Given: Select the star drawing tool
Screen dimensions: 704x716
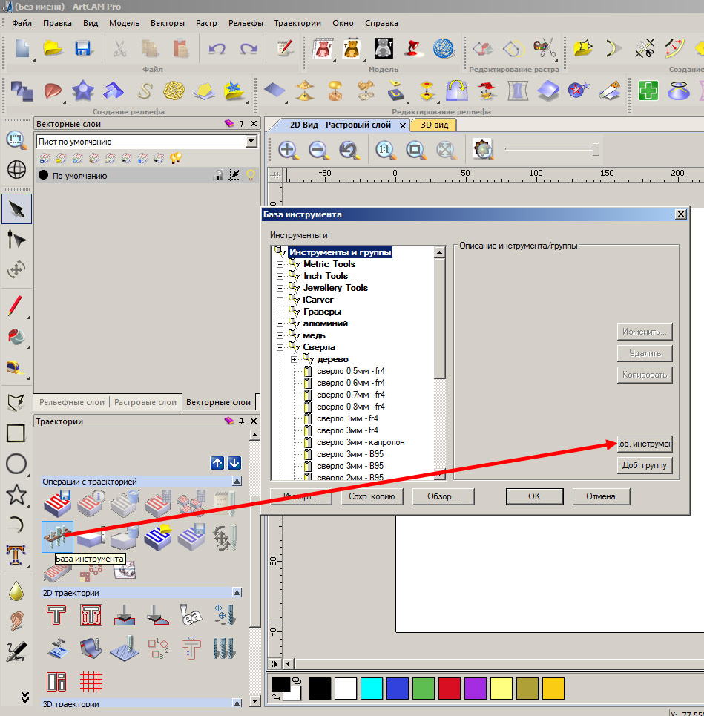Looking at the screenshot, I should [x=16, y=495].
